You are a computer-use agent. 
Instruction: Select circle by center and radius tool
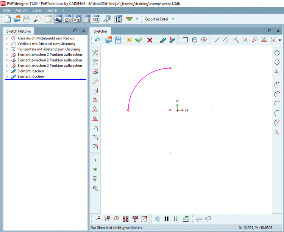click(x=277, y=53)
